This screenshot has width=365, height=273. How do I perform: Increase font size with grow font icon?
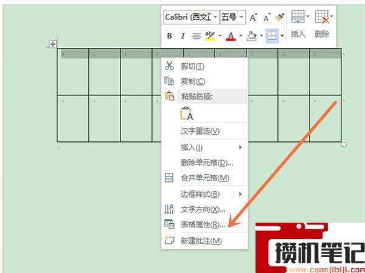tap(253, 17)
